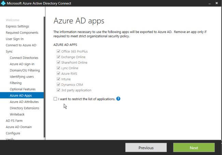Viewport: 222px width, 155px height.
Task: Open the Azure AD Attributes step
Action: point(24,102)
